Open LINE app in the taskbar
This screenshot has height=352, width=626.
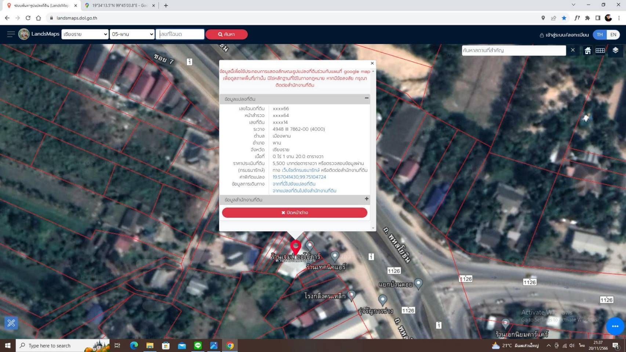tap(198, 345)
